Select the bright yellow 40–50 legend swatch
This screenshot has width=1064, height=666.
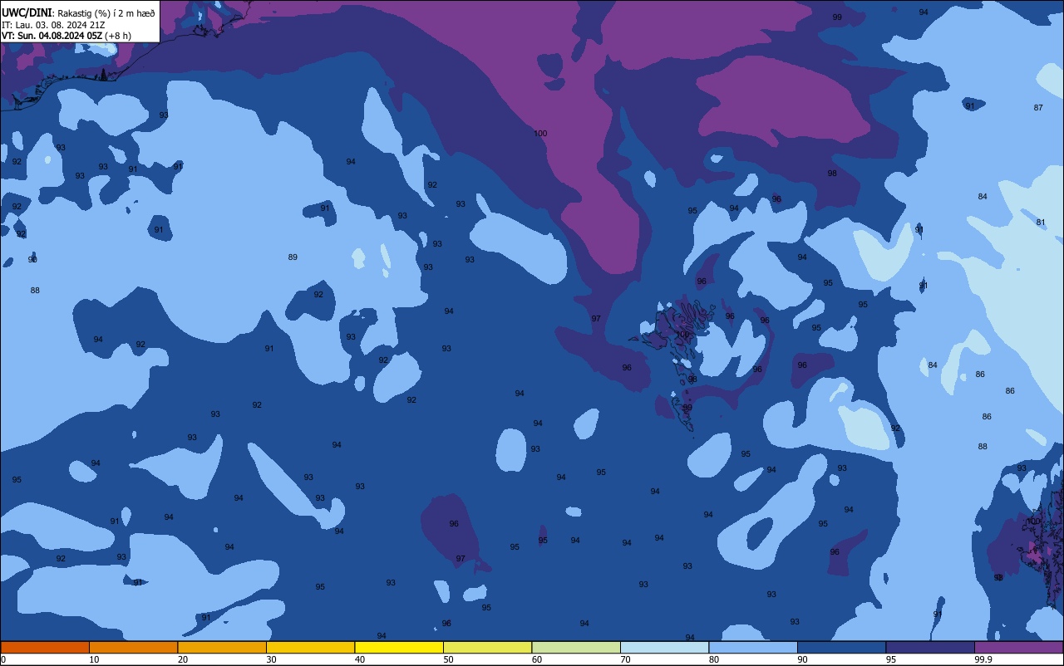(399, 647)
